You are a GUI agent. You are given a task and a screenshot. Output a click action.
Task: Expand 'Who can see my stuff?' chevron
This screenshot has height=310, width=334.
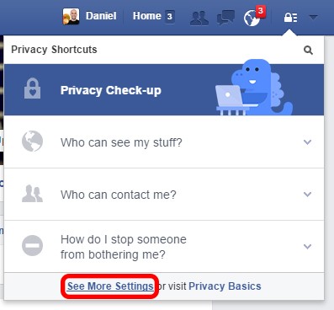[x=308, y=142]
